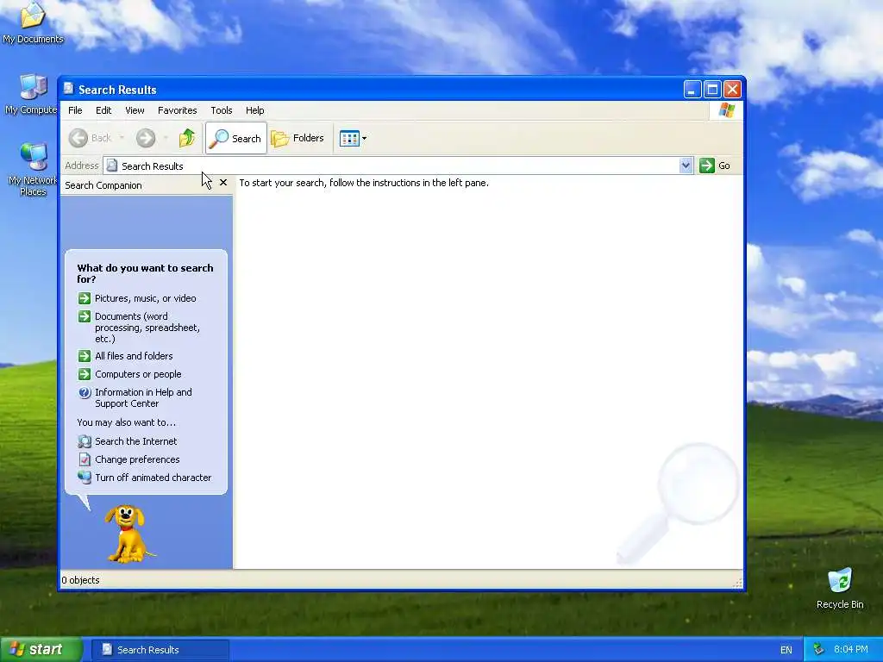The height and width of the screenshot is (662, 883).
Task: Open the File menu
Action: tap(75, 110)
